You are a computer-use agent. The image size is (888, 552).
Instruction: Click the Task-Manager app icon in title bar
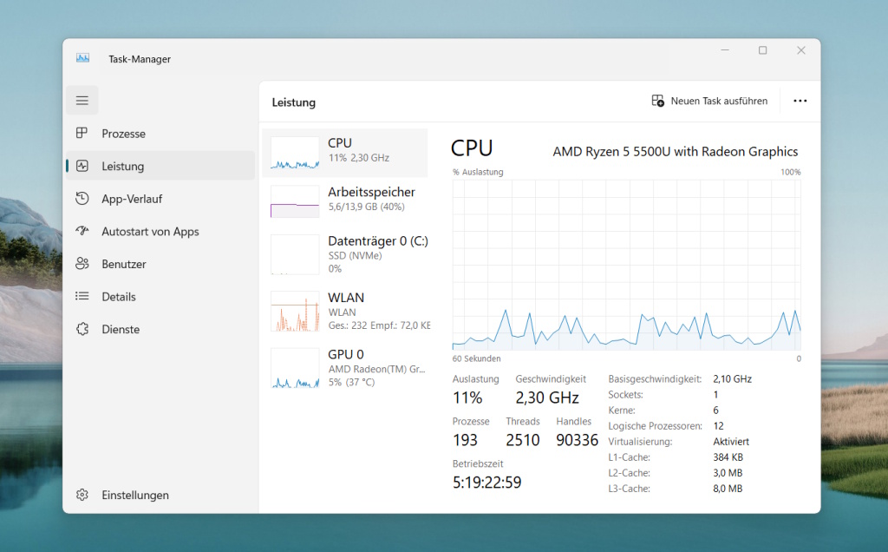(83, 59)
